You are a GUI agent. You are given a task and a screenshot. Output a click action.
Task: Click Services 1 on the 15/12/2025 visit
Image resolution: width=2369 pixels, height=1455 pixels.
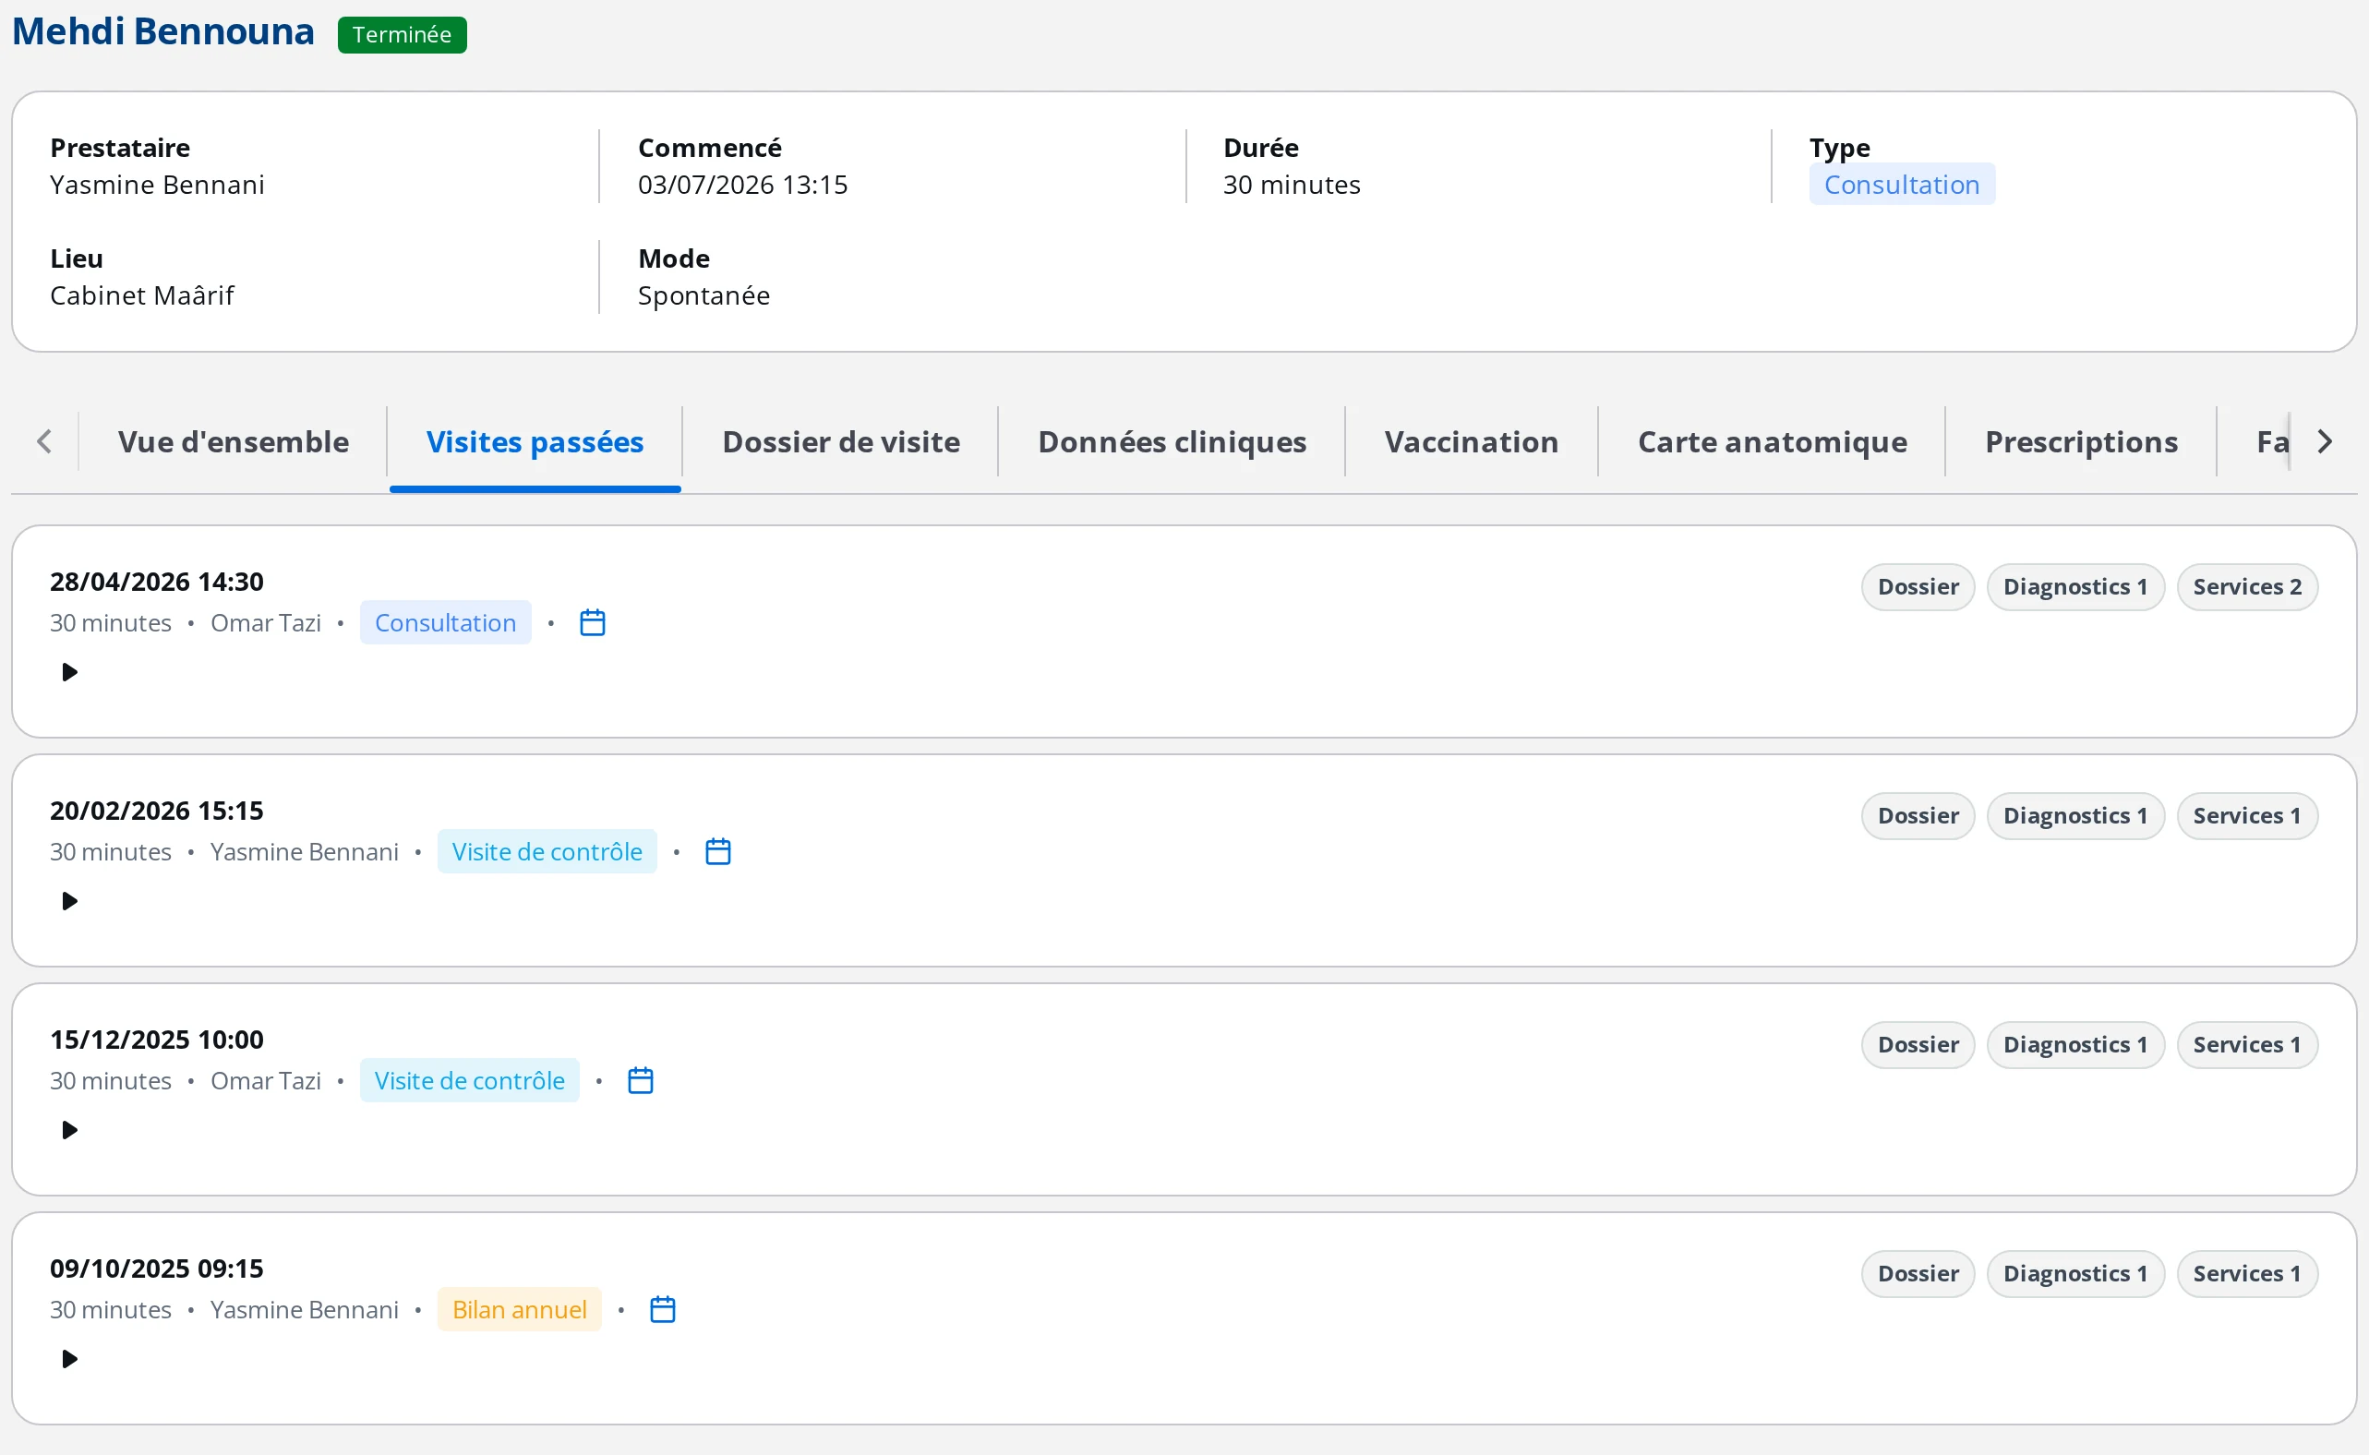pyautogui.click(x=2247, y=1045)
